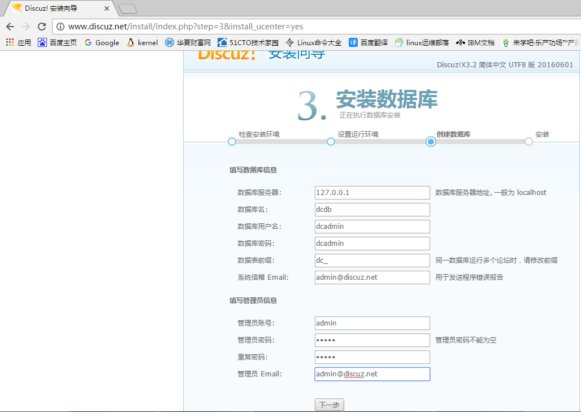Open the Linux命令大全 bookmark
Image resolution: width=581 pixels, height=412 pixels.
[314, 42]
